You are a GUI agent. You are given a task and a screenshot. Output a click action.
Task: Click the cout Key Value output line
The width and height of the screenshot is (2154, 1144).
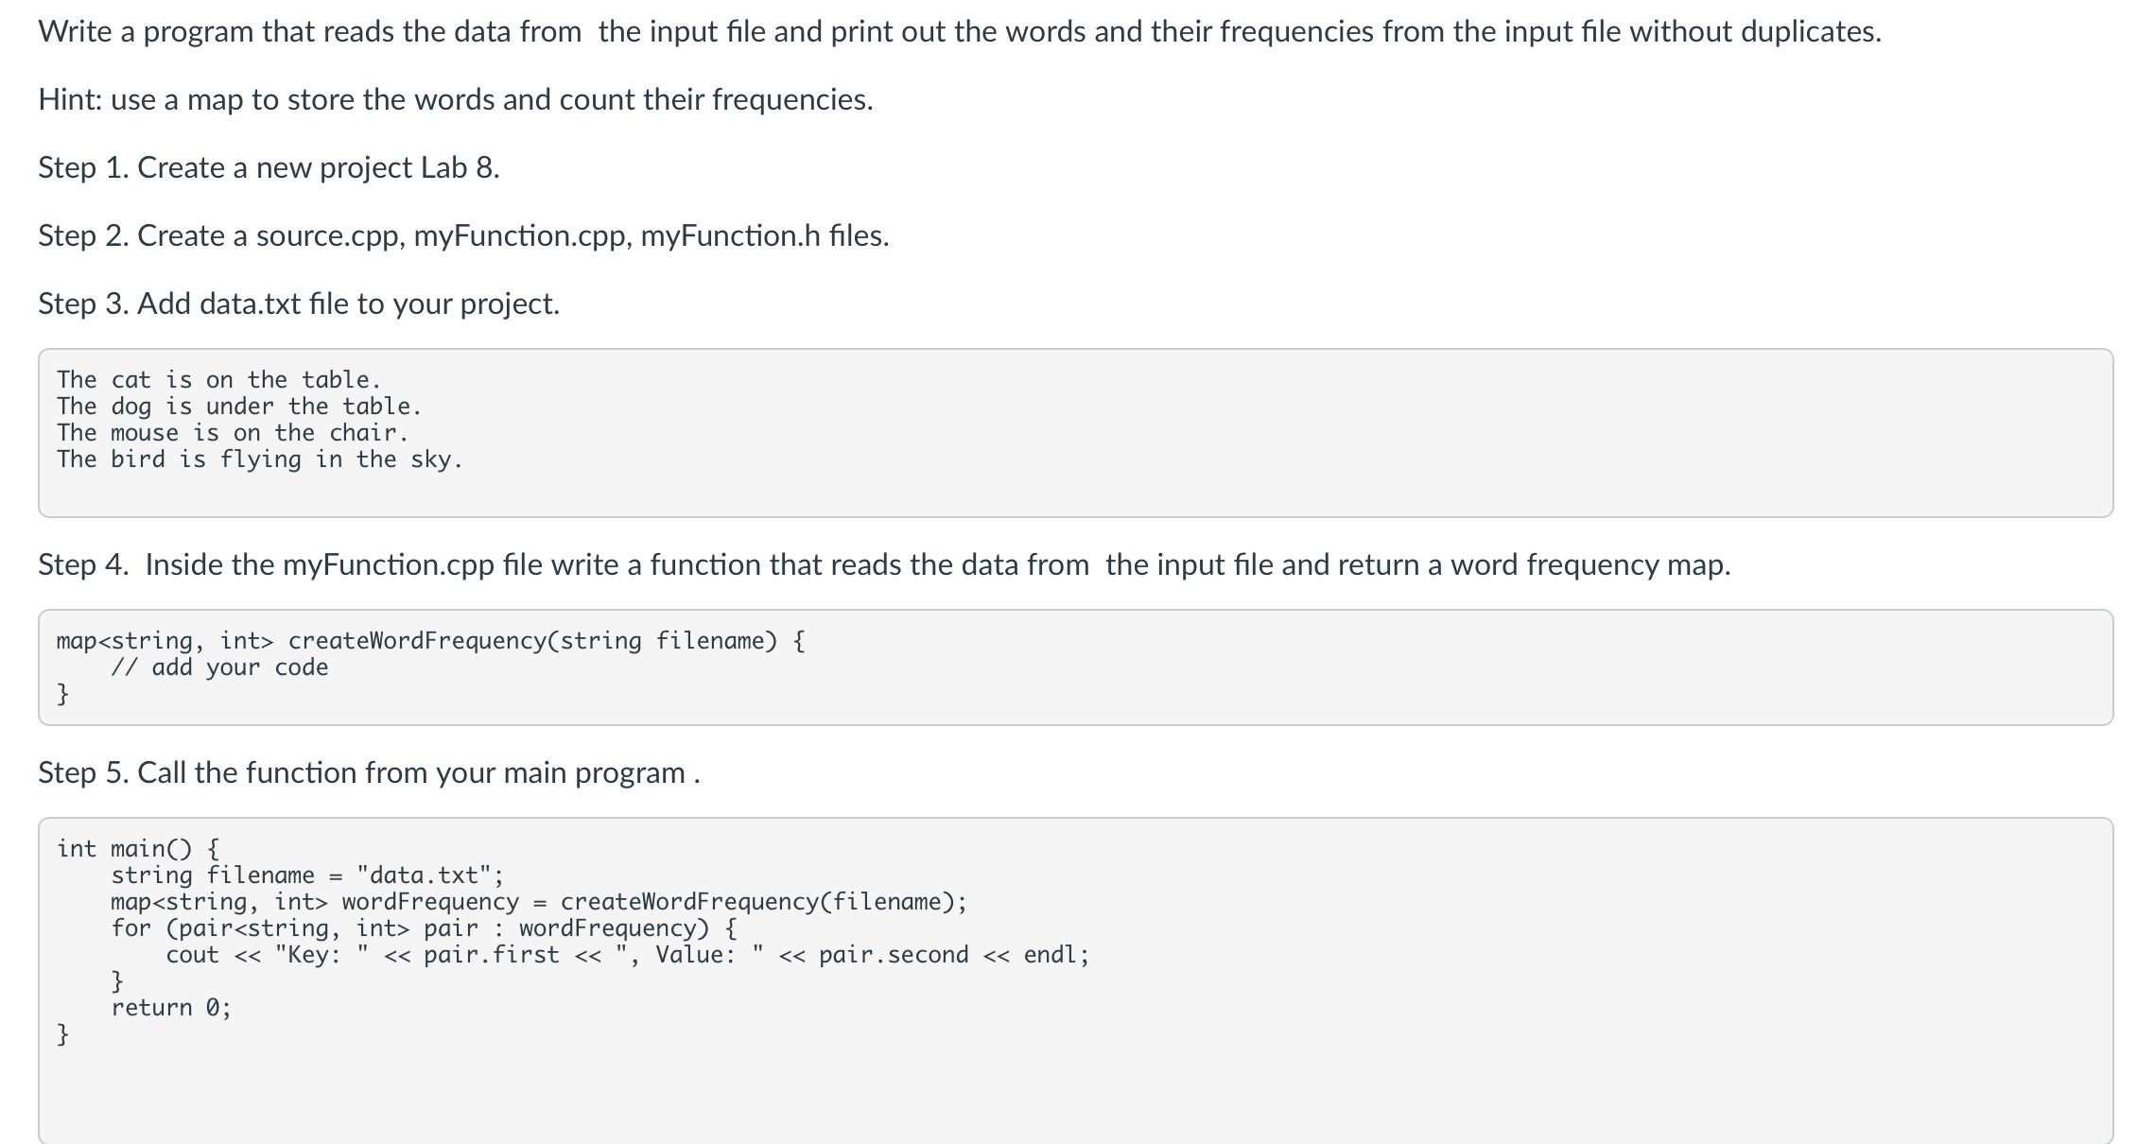(628, 955)
